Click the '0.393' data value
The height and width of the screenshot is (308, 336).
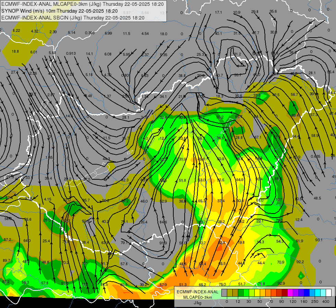[x=90, y=33]
